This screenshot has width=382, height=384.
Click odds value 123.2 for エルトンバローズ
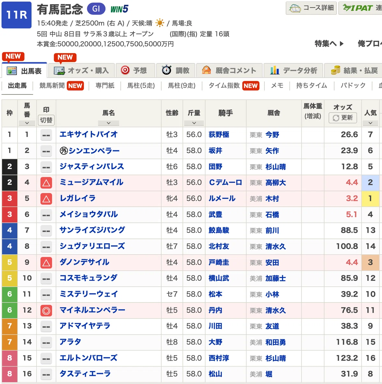pyautogui.click(x=347, y=358)
